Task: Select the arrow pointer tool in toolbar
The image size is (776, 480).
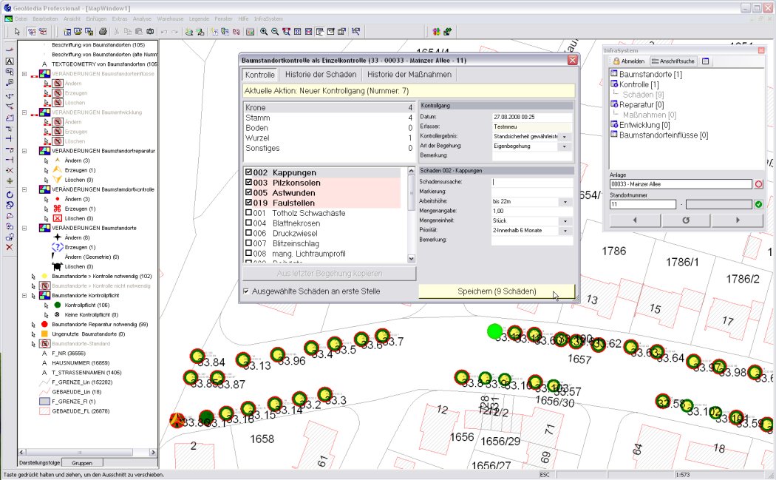Action: pos(17,32)
